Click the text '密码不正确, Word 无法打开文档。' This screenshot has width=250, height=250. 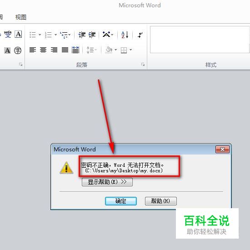point(122,165)
